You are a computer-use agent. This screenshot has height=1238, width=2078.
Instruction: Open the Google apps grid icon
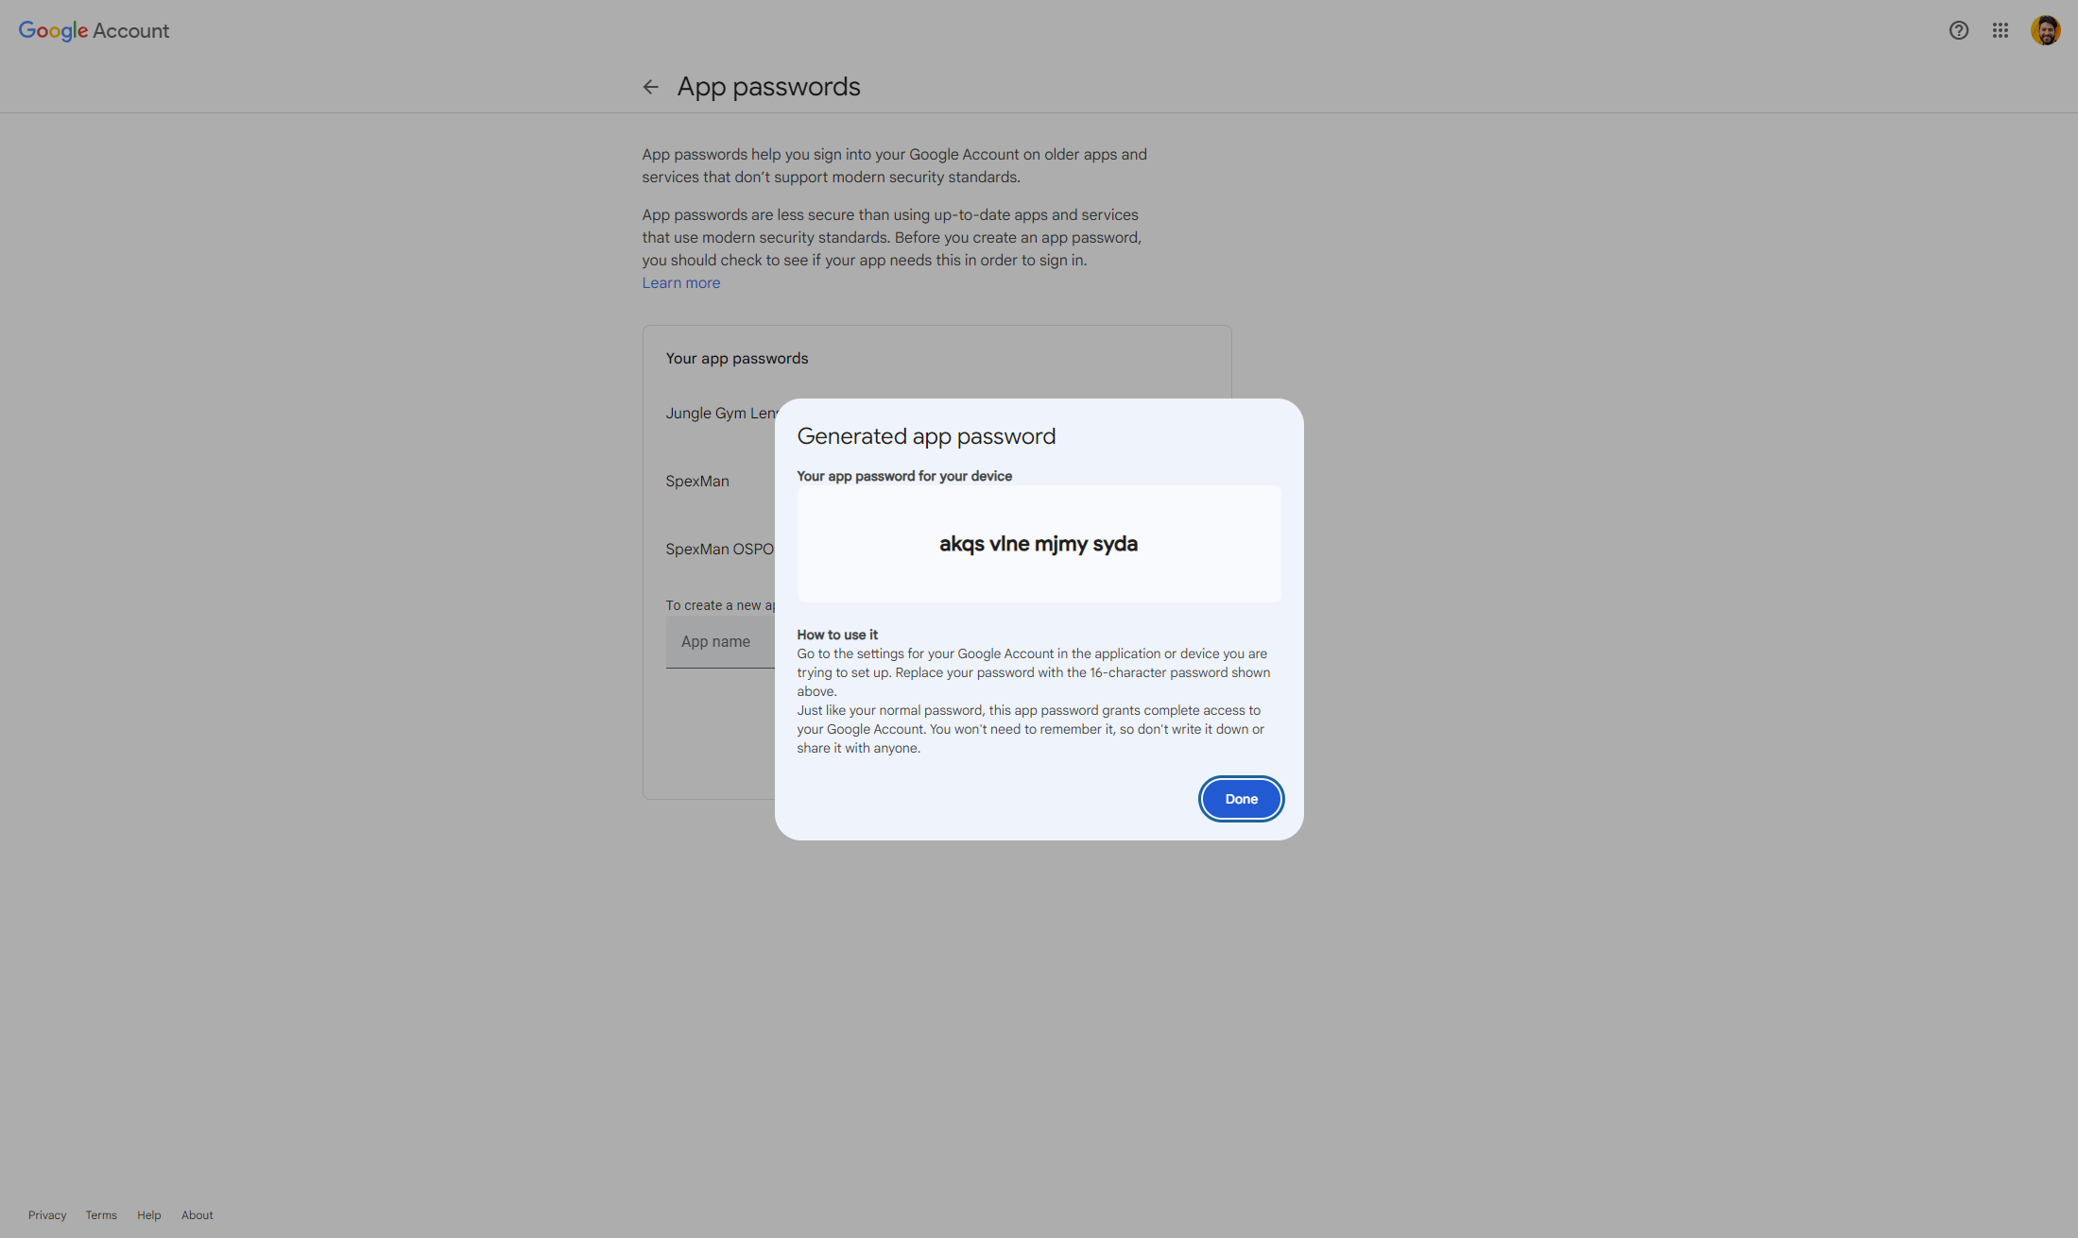[2001, 30]
